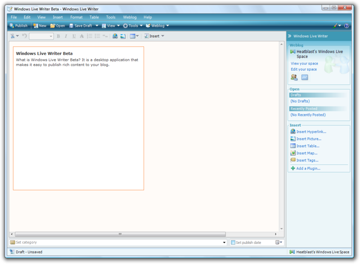Publish the post using the Publish toolbar button
This screenshot has width=360, height=264.
tap(18, 26)
